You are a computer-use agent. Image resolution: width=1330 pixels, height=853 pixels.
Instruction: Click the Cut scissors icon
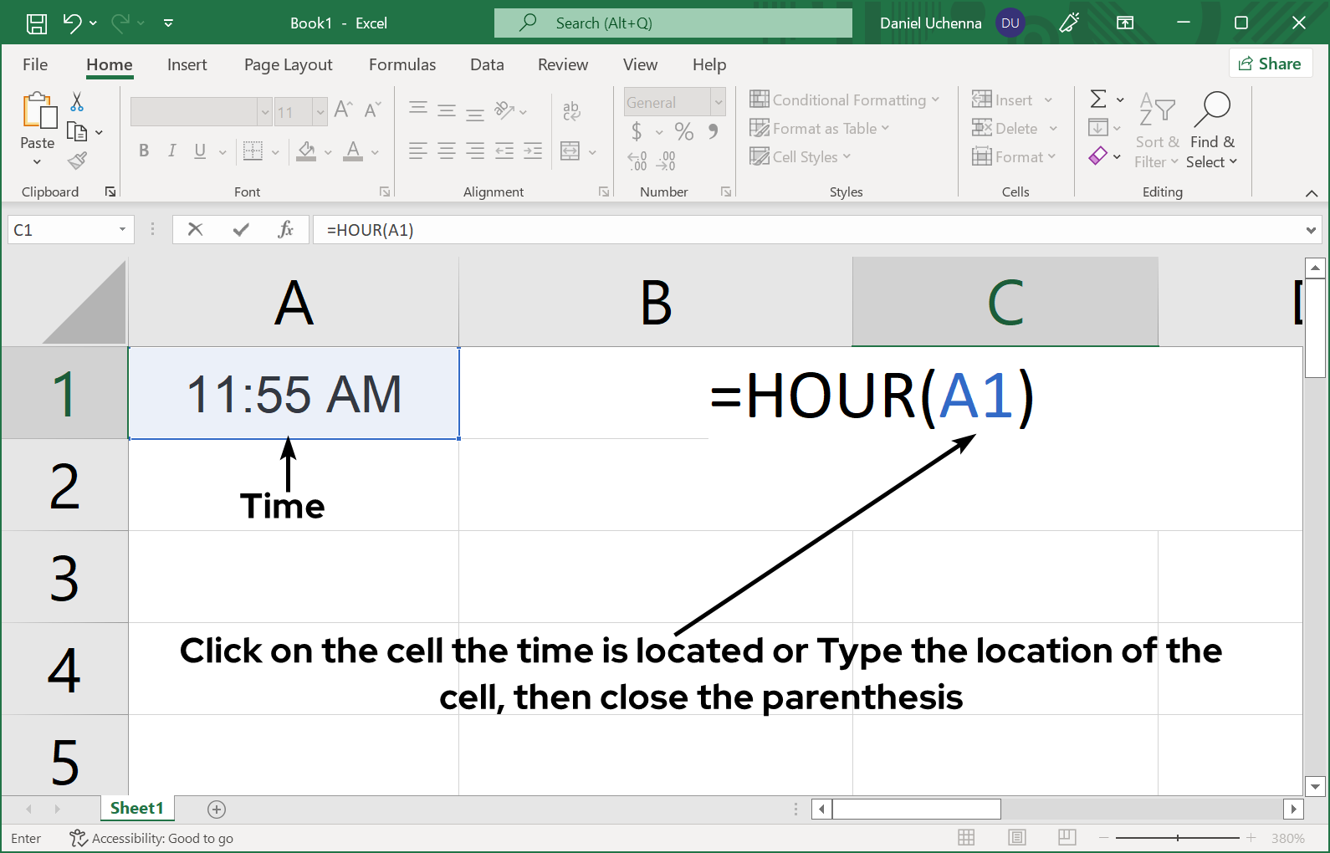click(77, 102)
